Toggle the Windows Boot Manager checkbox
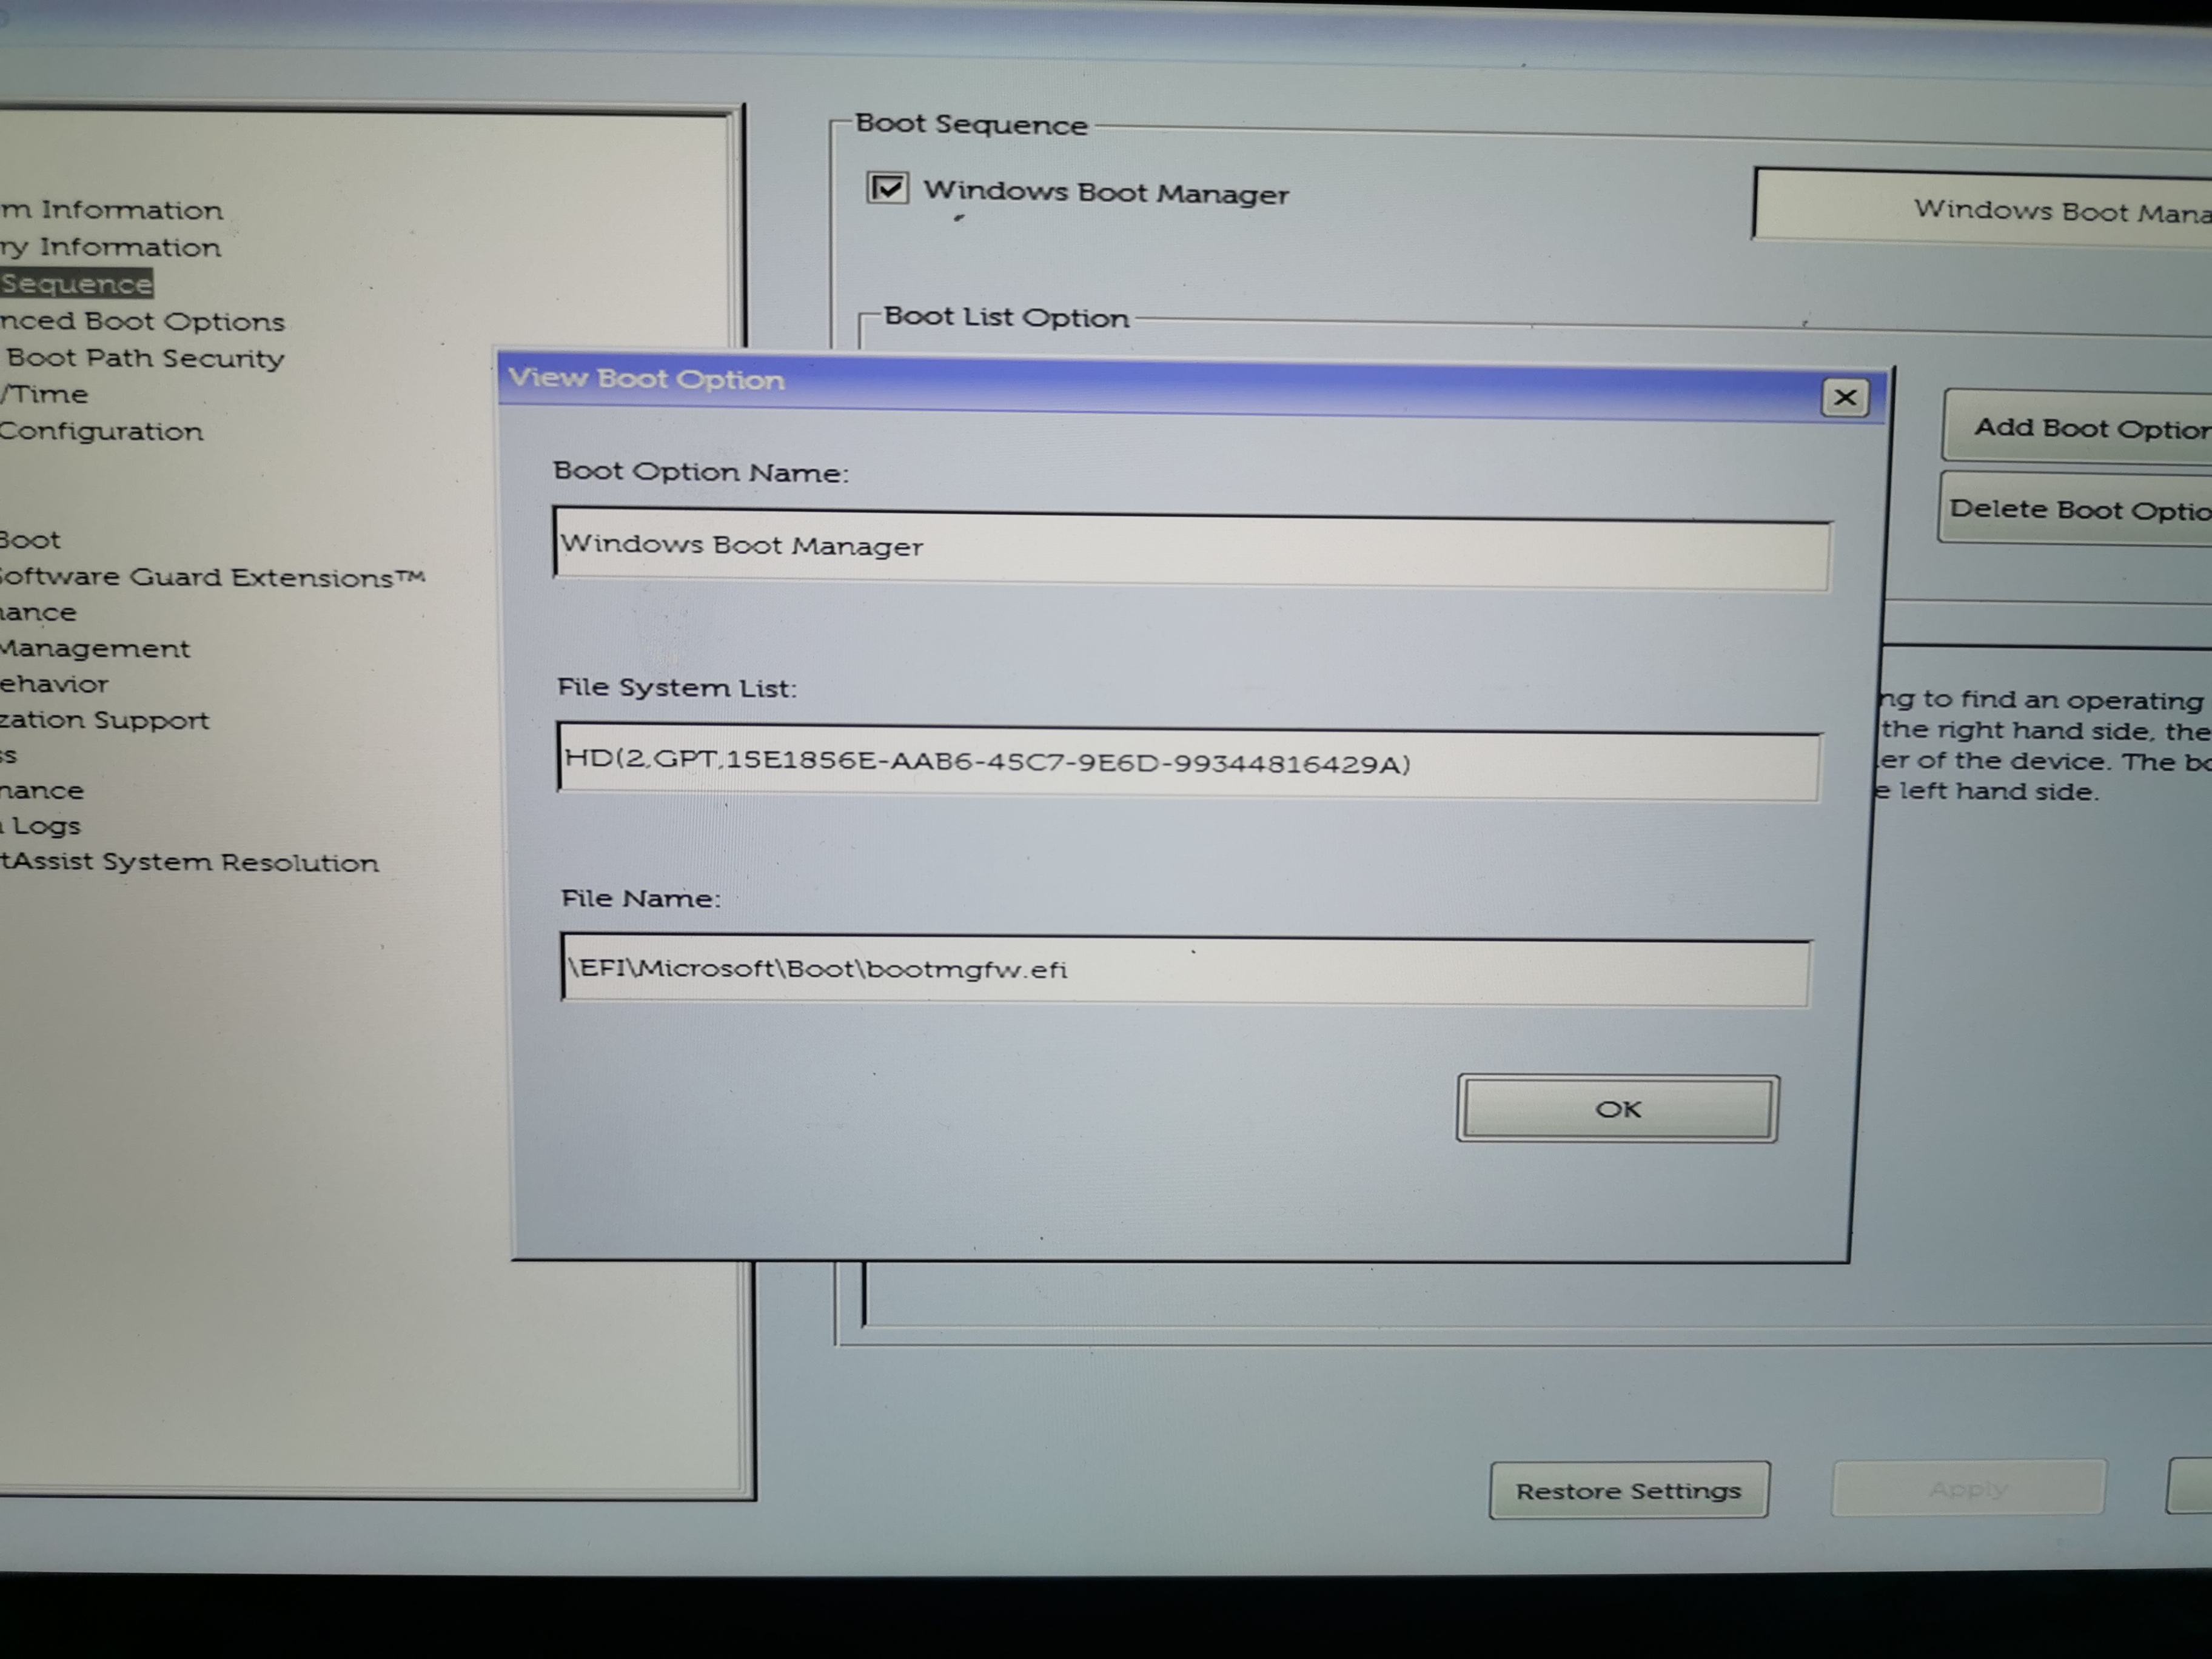Viewport: 2212px width, 1659px height. tap(887, 188)
